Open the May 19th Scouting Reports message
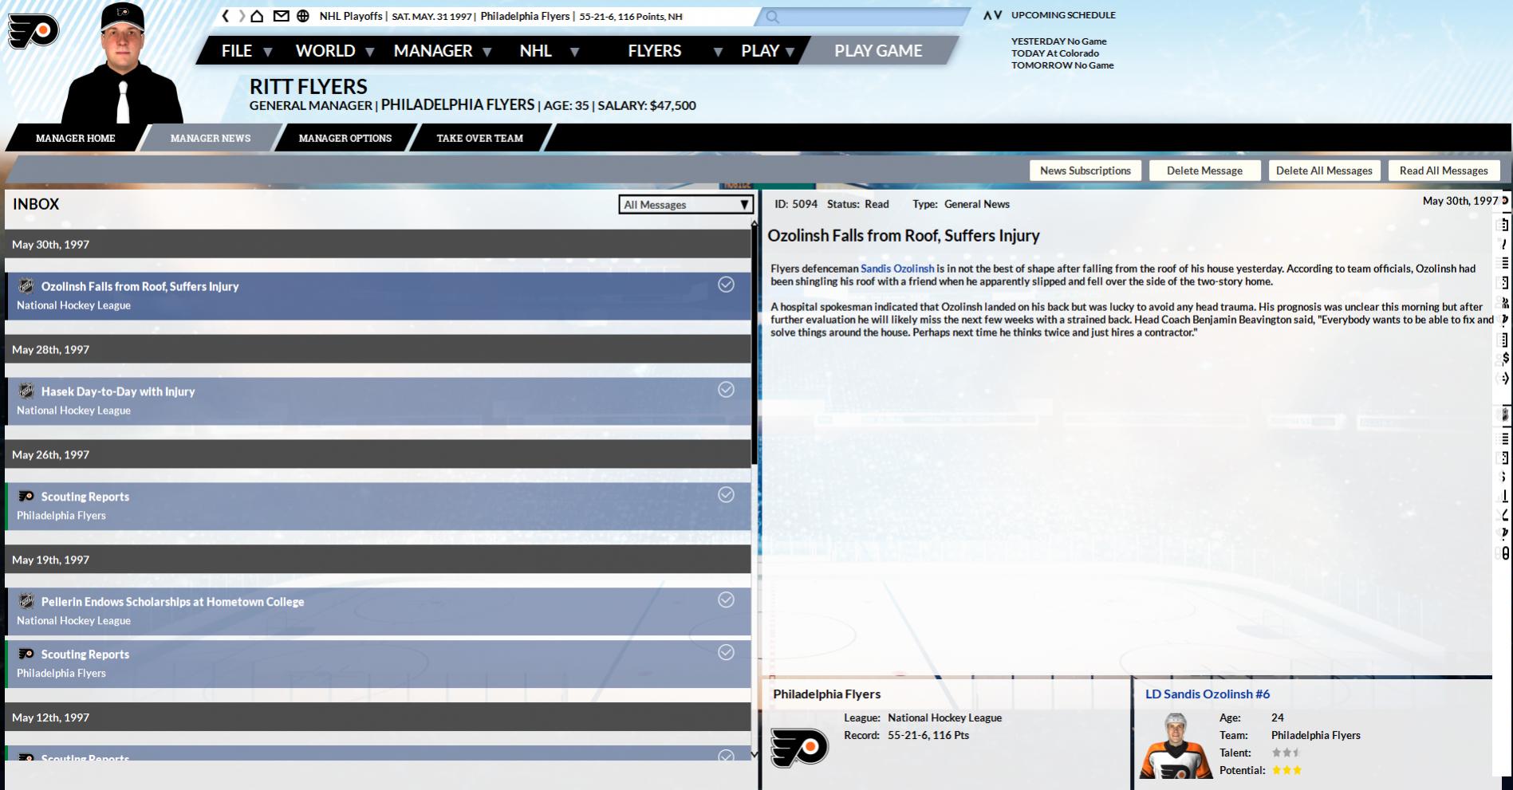Viewport: 1513px width, 790px height. pos(378,664)
